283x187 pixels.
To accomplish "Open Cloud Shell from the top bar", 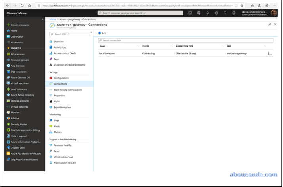I will [x=190, y=13].
